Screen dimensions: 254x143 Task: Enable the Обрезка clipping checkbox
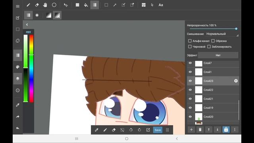[213, 41]
